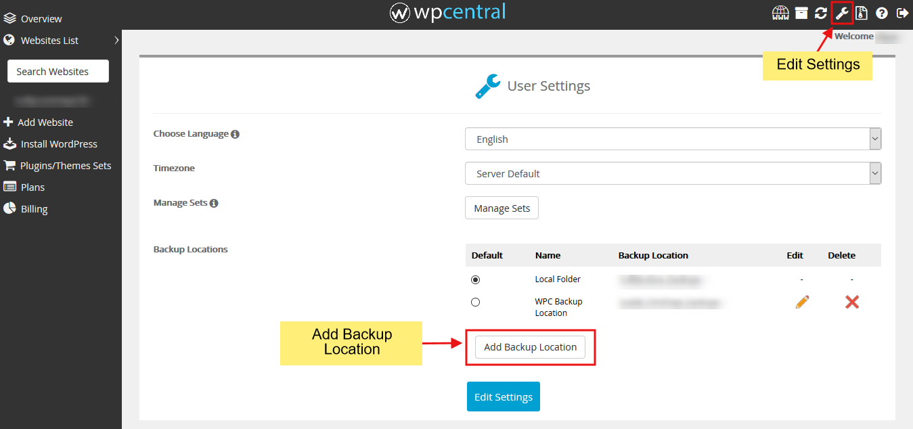Click the Search Websites field
The image size is (913, 429).
click(x=58, y=71)
